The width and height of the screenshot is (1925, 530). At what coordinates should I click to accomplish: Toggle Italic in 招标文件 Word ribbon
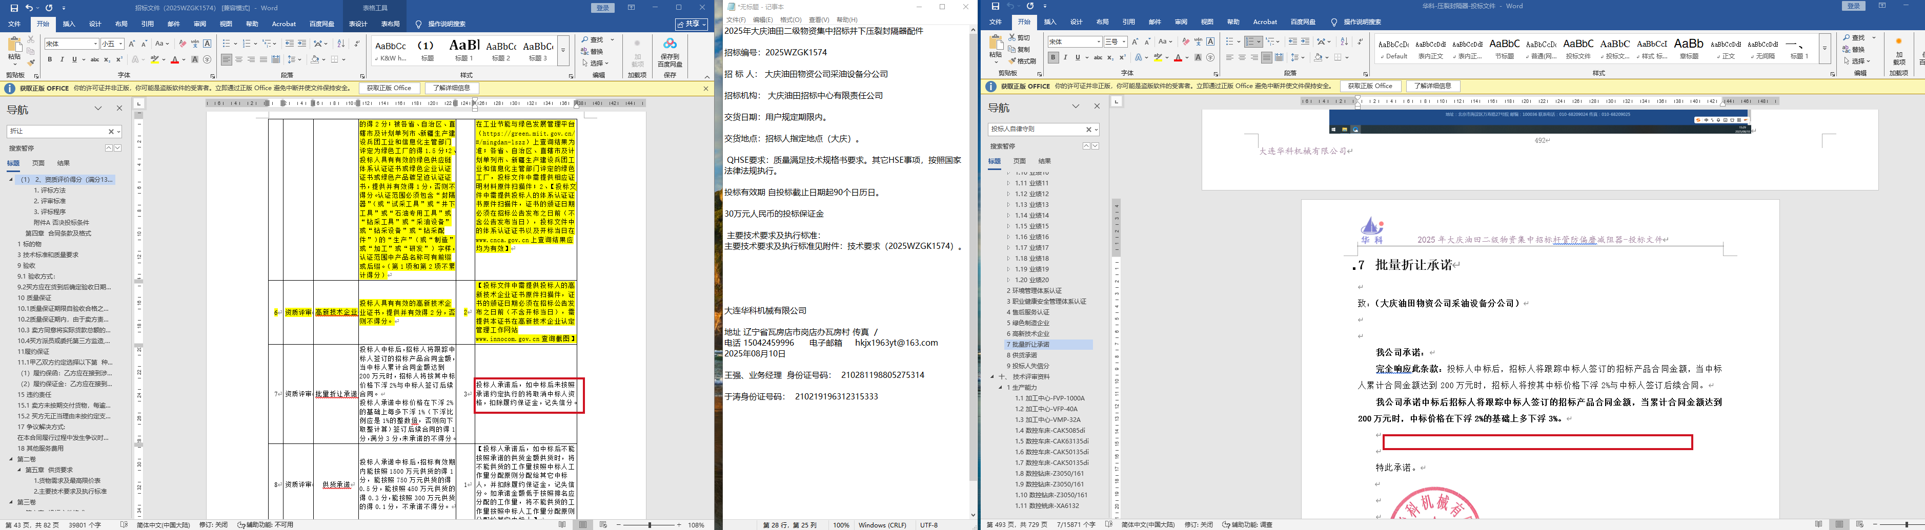62,60
